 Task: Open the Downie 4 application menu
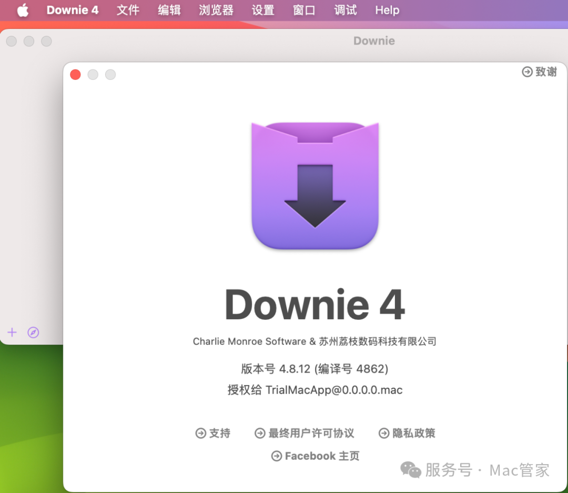(x=73, y=10)
